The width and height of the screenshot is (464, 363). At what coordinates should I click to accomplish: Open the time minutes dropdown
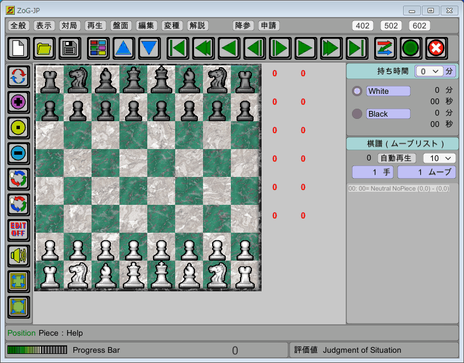[x=429, y=71]
